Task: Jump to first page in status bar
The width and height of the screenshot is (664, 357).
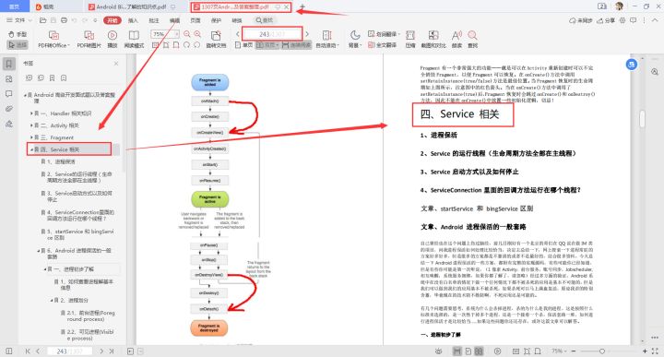Action: [x=28, y=351]
